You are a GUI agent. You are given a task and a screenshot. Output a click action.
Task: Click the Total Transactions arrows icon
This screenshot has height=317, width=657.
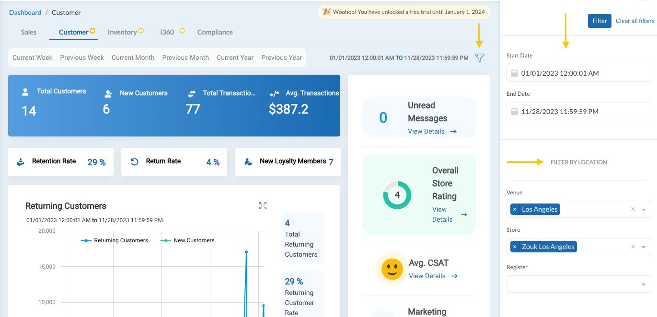pos(192,93)
